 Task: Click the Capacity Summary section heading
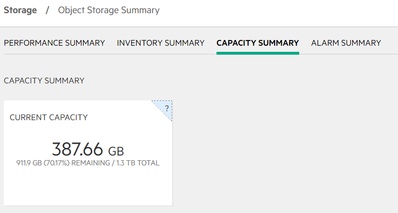(x=44, y=81)
